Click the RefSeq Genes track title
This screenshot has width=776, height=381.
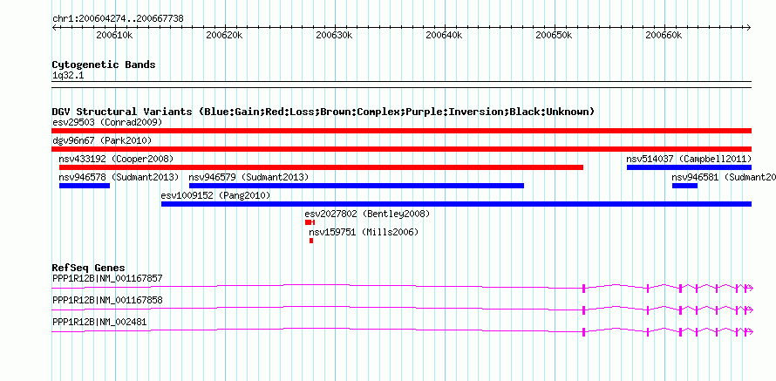click(x=89, y=269)
